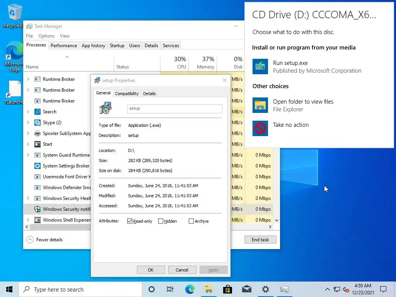Click the setup file name field
The width and height of the screenshot is (396, 297).
pyautogui.click(x=175, y=109)
